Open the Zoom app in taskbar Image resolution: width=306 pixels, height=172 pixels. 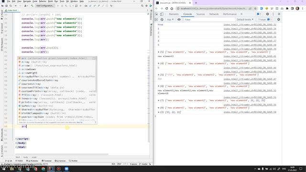pyautogui.click(x=66, y=169)
